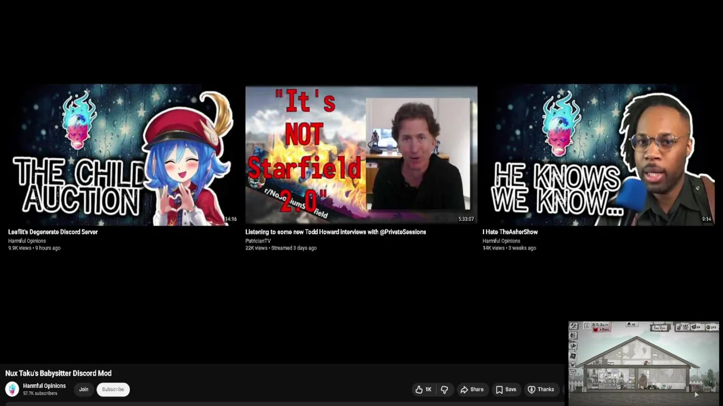The height and width of the screenshot is (406, 723).
Task: Click the coin counter 373 in game overlay
Action: [712, 327]
